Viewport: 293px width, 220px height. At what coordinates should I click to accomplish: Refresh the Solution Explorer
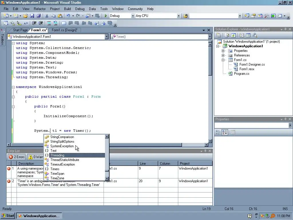[233, 35]
